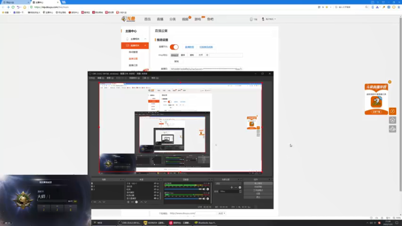Open the first menu in OBS menu bar
This screenshot has width=402, height=226.
coord(92,78)
